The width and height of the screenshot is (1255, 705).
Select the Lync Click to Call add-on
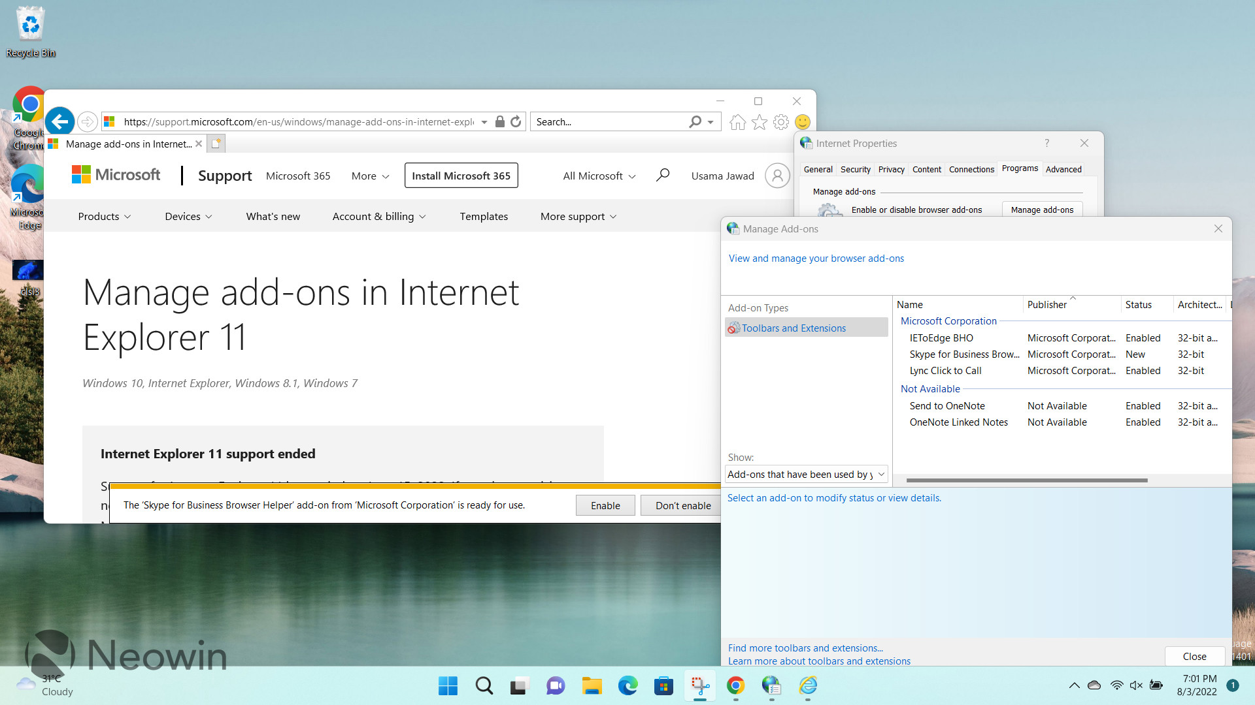click(x=945, y=371)
